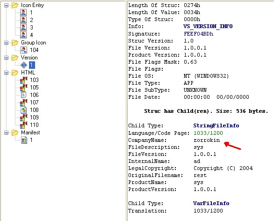Click the 'VarFileInfo' child type text

pyautogui.click(x=211, y=203)
